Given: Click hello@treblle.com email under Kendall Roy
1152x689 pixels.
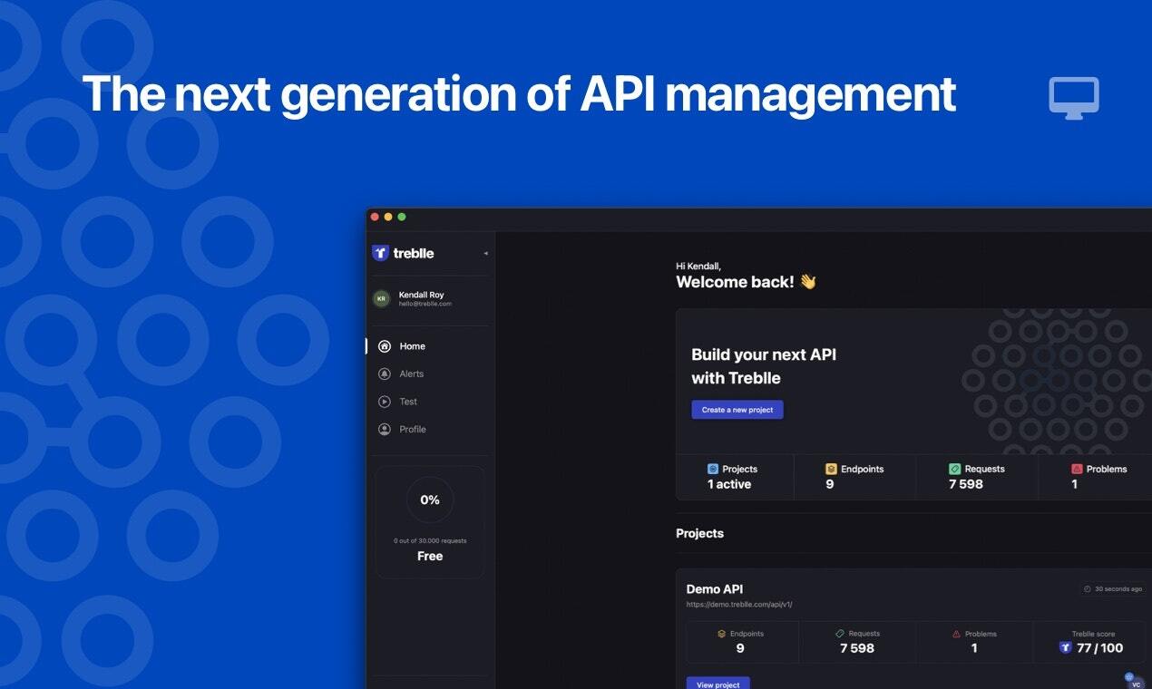Looking at the screenshot, I should [x=425, y=304].
